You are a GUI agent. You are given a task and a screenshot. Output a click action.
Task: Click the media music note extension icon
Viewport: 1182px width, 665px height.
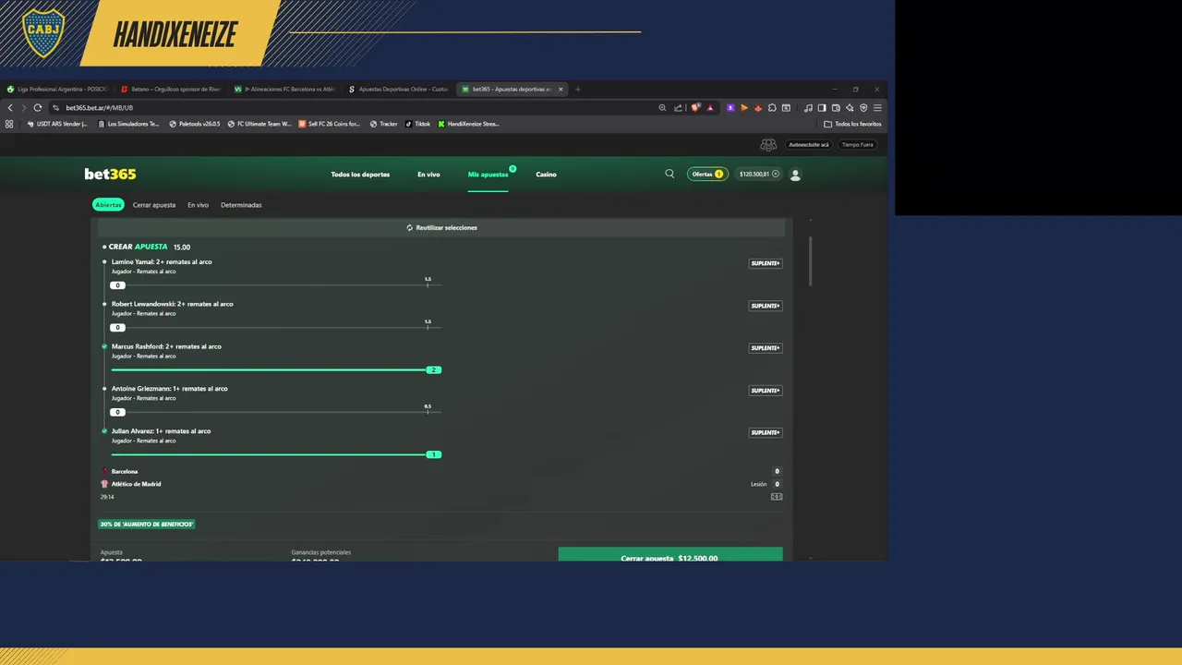coord(808,108)
